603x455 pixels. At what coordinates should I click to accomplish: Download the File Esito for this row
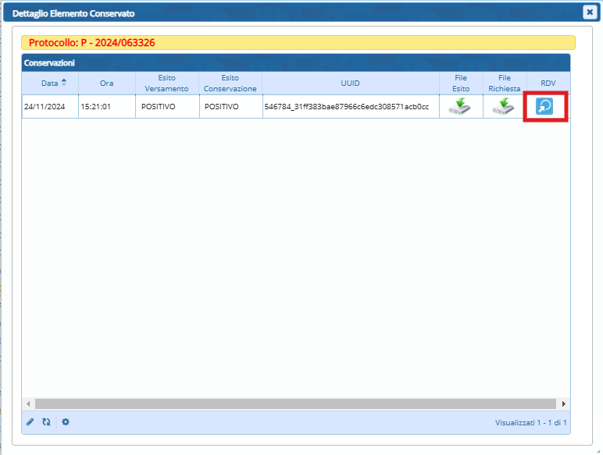point(460,107)
